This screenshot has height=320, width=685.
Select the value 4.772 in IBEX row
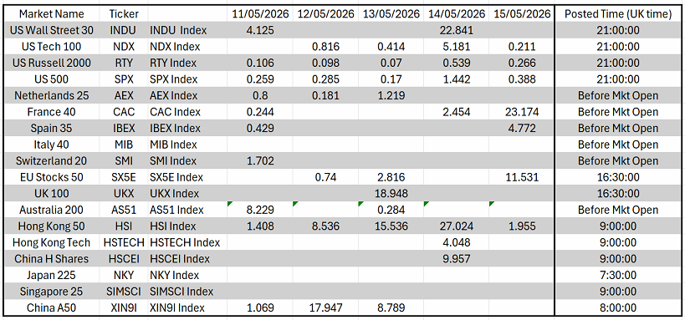click(522, 129)
